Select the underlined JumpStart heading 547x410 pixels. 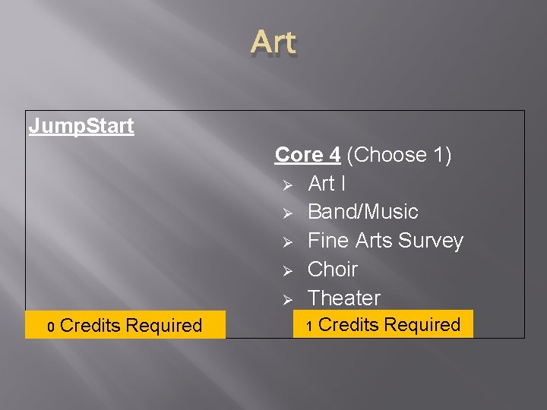pos(81,126)
